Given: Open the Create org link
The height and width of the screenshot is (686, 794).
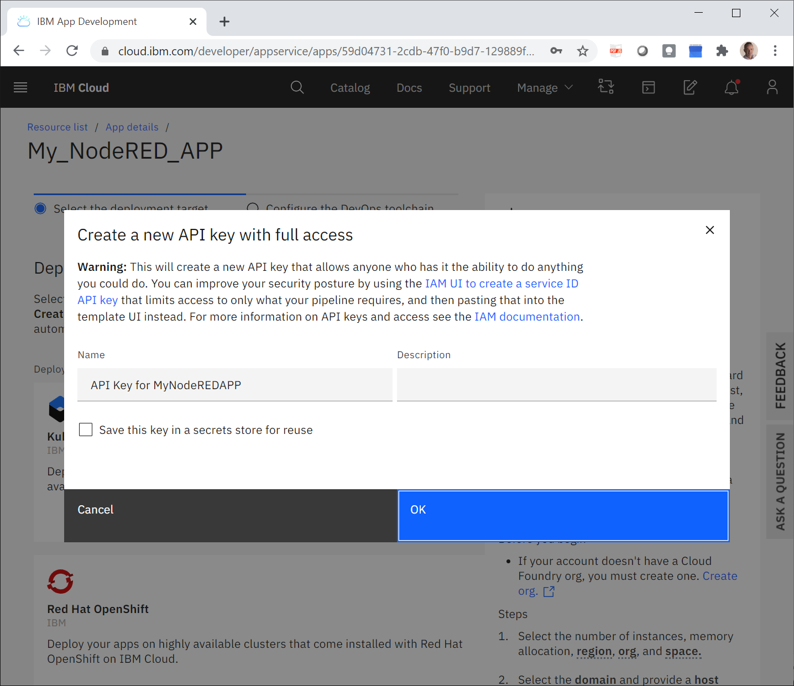Looking at the screenshot, I should 720,576.
